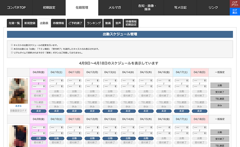Click bulk 休み button for あきな row

(220, 105)
